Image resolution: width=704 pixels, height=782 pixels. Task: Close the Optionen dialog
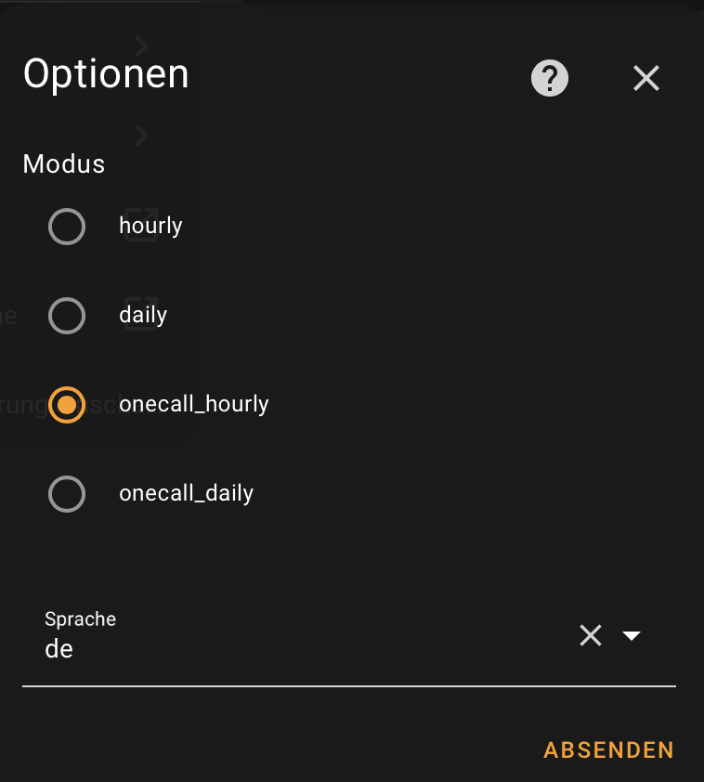[645, 79]
